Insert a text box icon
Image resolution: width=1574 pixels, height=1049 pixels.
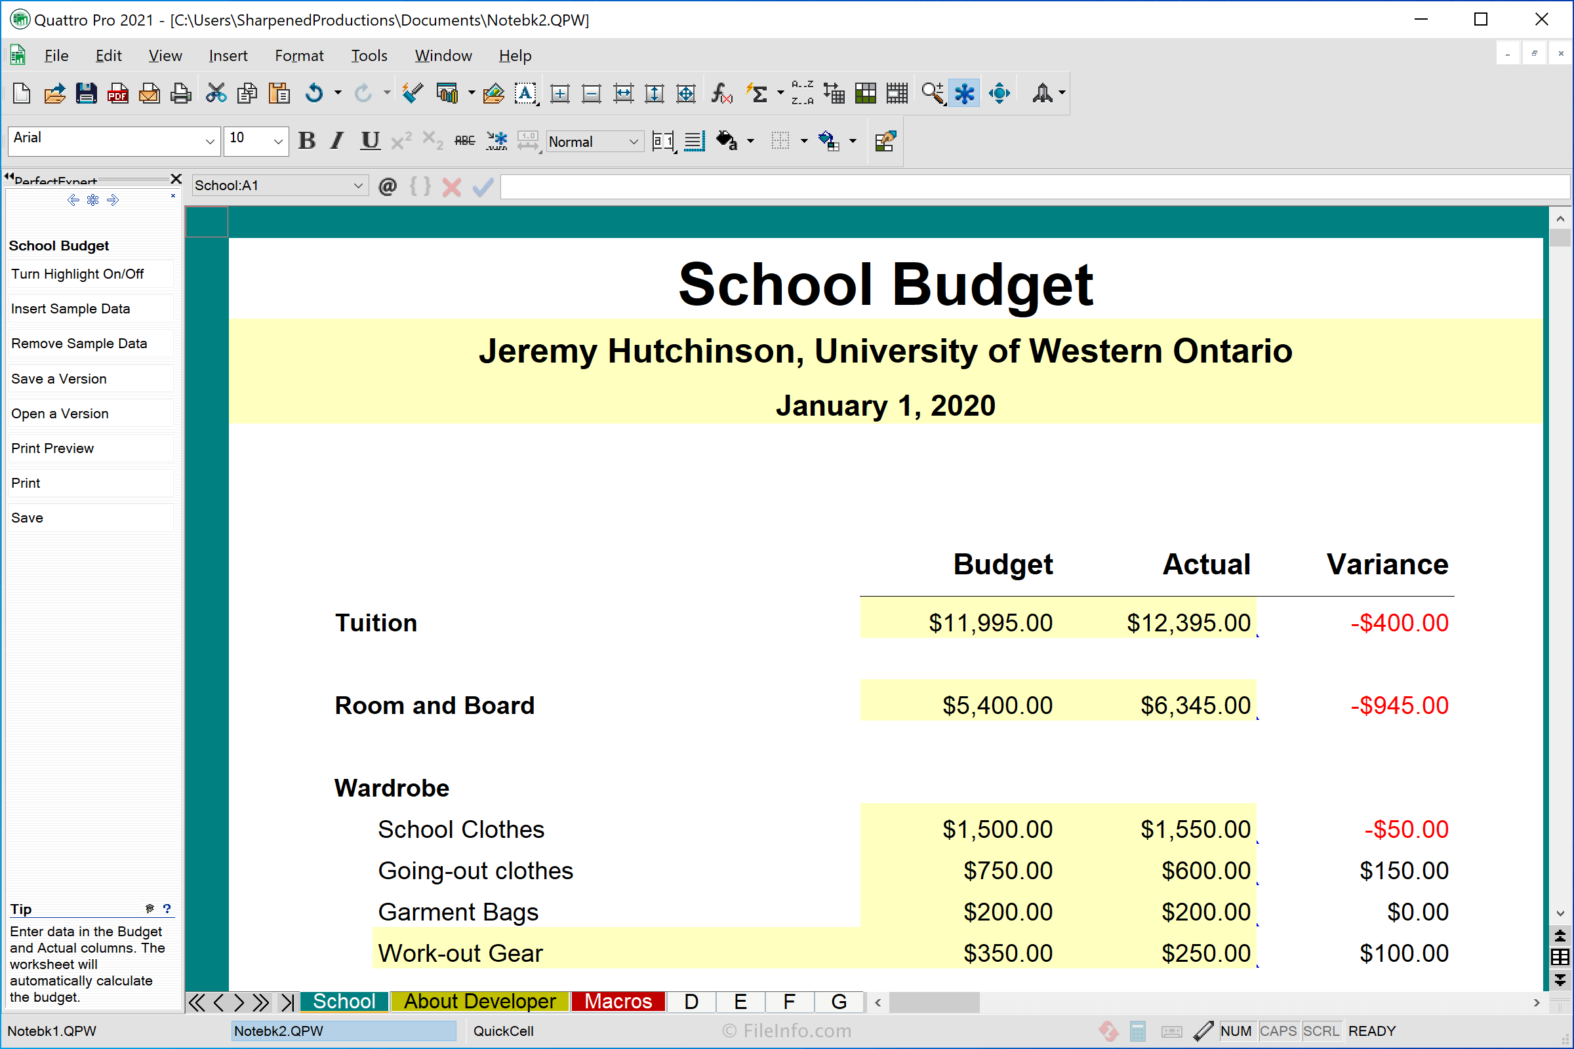(526, 93)
